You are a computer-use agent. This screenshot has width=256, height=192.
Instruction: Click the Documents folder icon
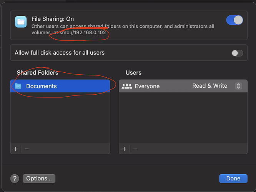[x=18, y=86]
